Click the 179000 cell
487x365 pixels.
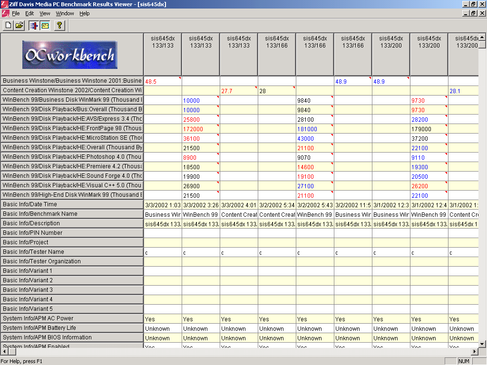[429, 129]
